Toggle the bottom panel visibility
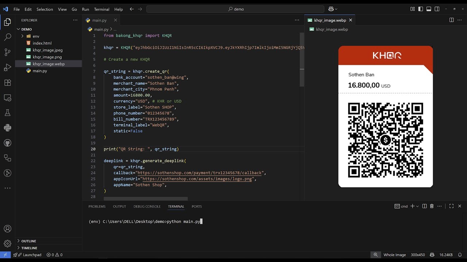 [429, 9]
